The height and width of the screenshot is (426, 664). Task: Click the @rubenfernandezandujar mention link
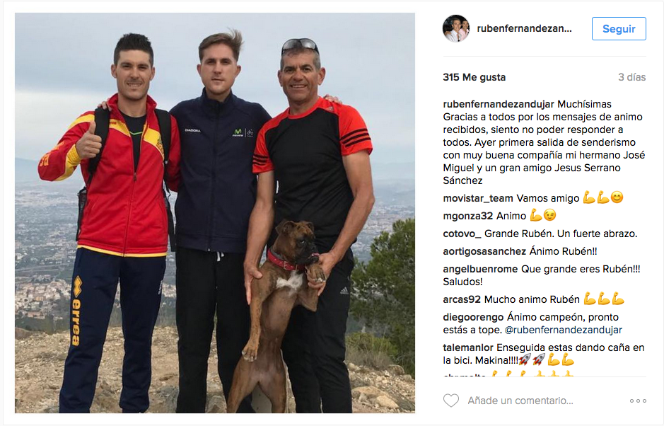564,330
